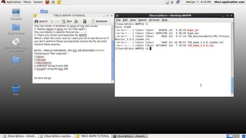Switch to TIBCO BWPM TUTORIAL taskbar entry
Screen dimensions: 246x138
[x=93, y=136]
